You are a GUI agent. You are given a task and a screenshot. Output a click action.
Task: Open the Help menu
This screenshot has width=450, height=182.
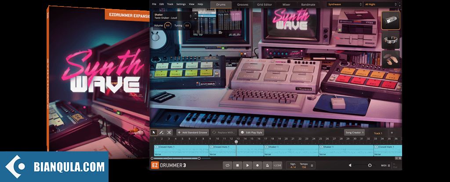pos(200,4)
